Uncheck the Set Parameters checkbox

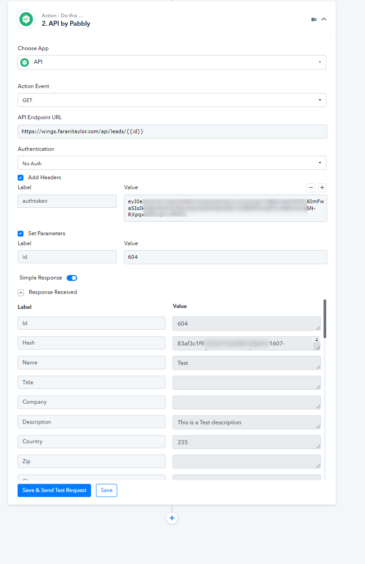click(20, 233)
